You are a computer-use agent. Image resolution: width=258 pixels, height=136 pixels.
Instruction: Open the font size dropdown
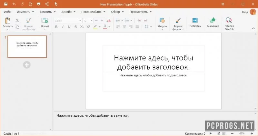pyautogui.click(x=92, y=21)
